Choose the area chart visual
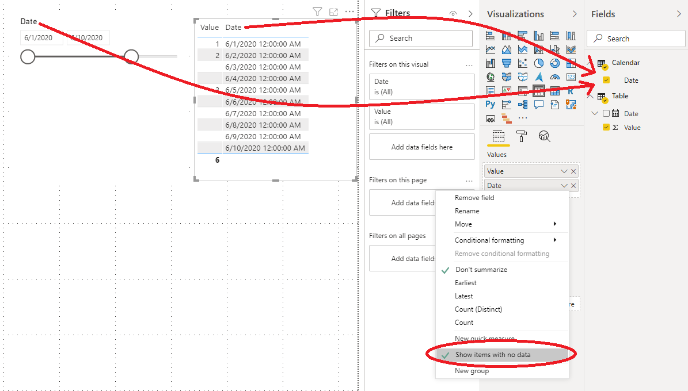The height and width of the screenshot is (391, 688). tap(506, 49)
